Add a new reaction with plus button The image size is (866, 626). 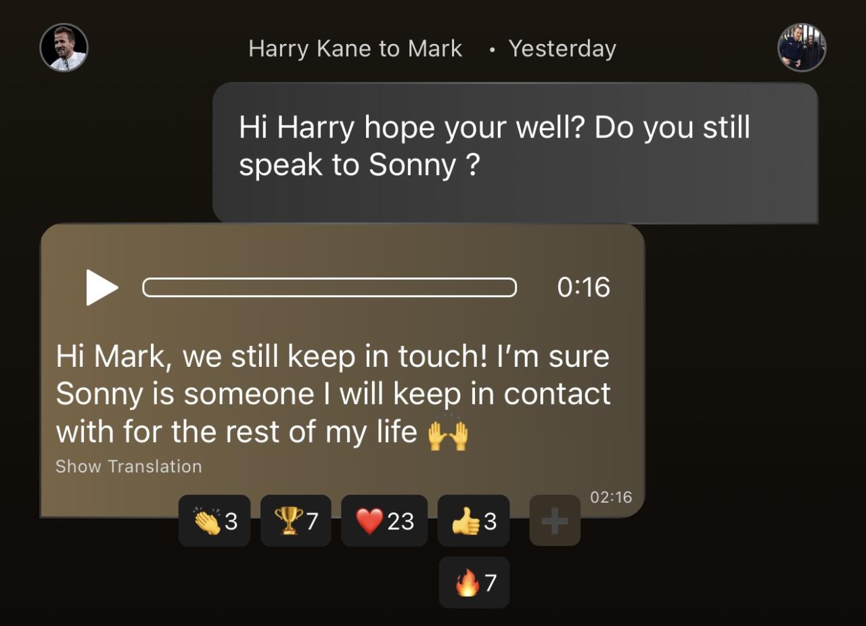tap(555, 521)
